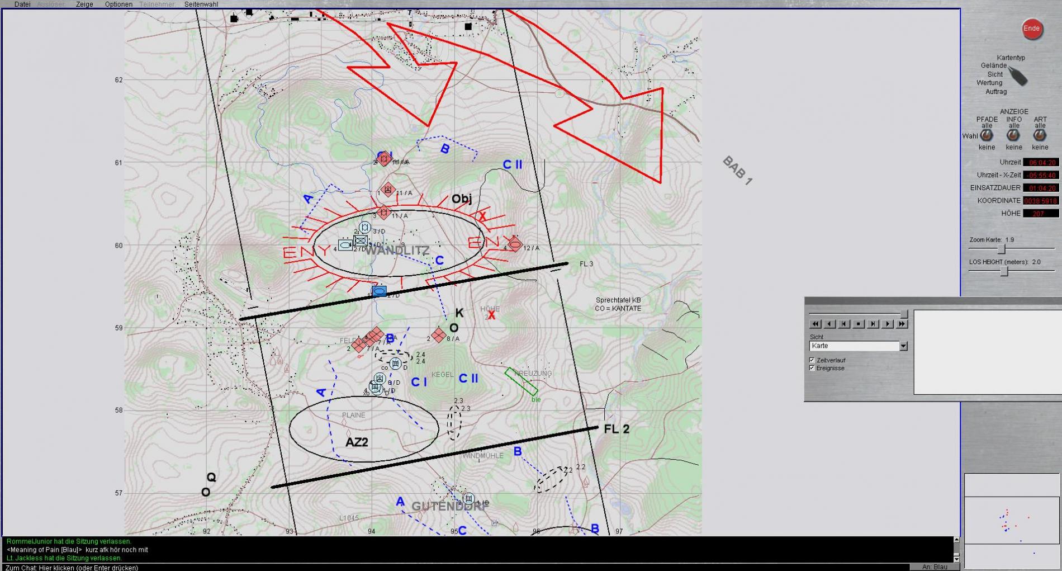Toggle the INFO display knob
This screenshot has width=1062, height=571.
(1013, 135)
